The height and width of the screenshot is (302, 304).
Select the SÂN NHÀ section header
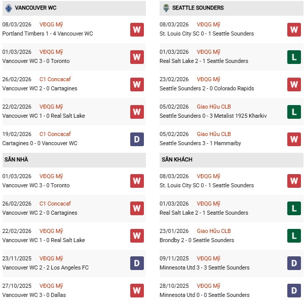(x=16, y=160)
